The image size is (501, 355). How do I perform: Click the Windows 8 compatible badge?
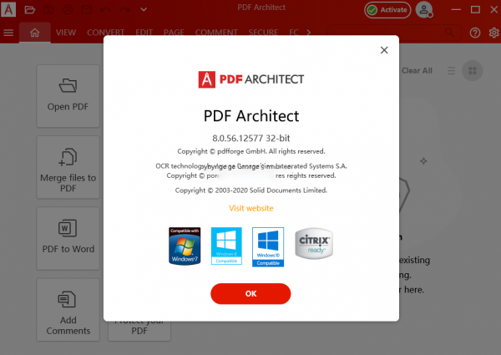[226, 246]
